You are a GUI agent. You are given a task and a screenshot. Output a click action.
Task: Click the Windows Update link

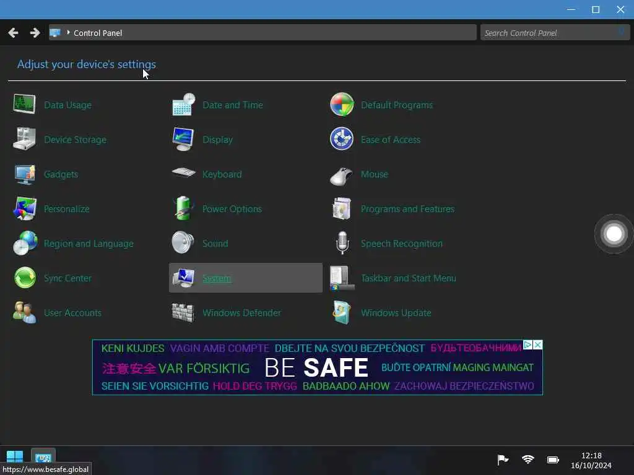pos(396,313)
